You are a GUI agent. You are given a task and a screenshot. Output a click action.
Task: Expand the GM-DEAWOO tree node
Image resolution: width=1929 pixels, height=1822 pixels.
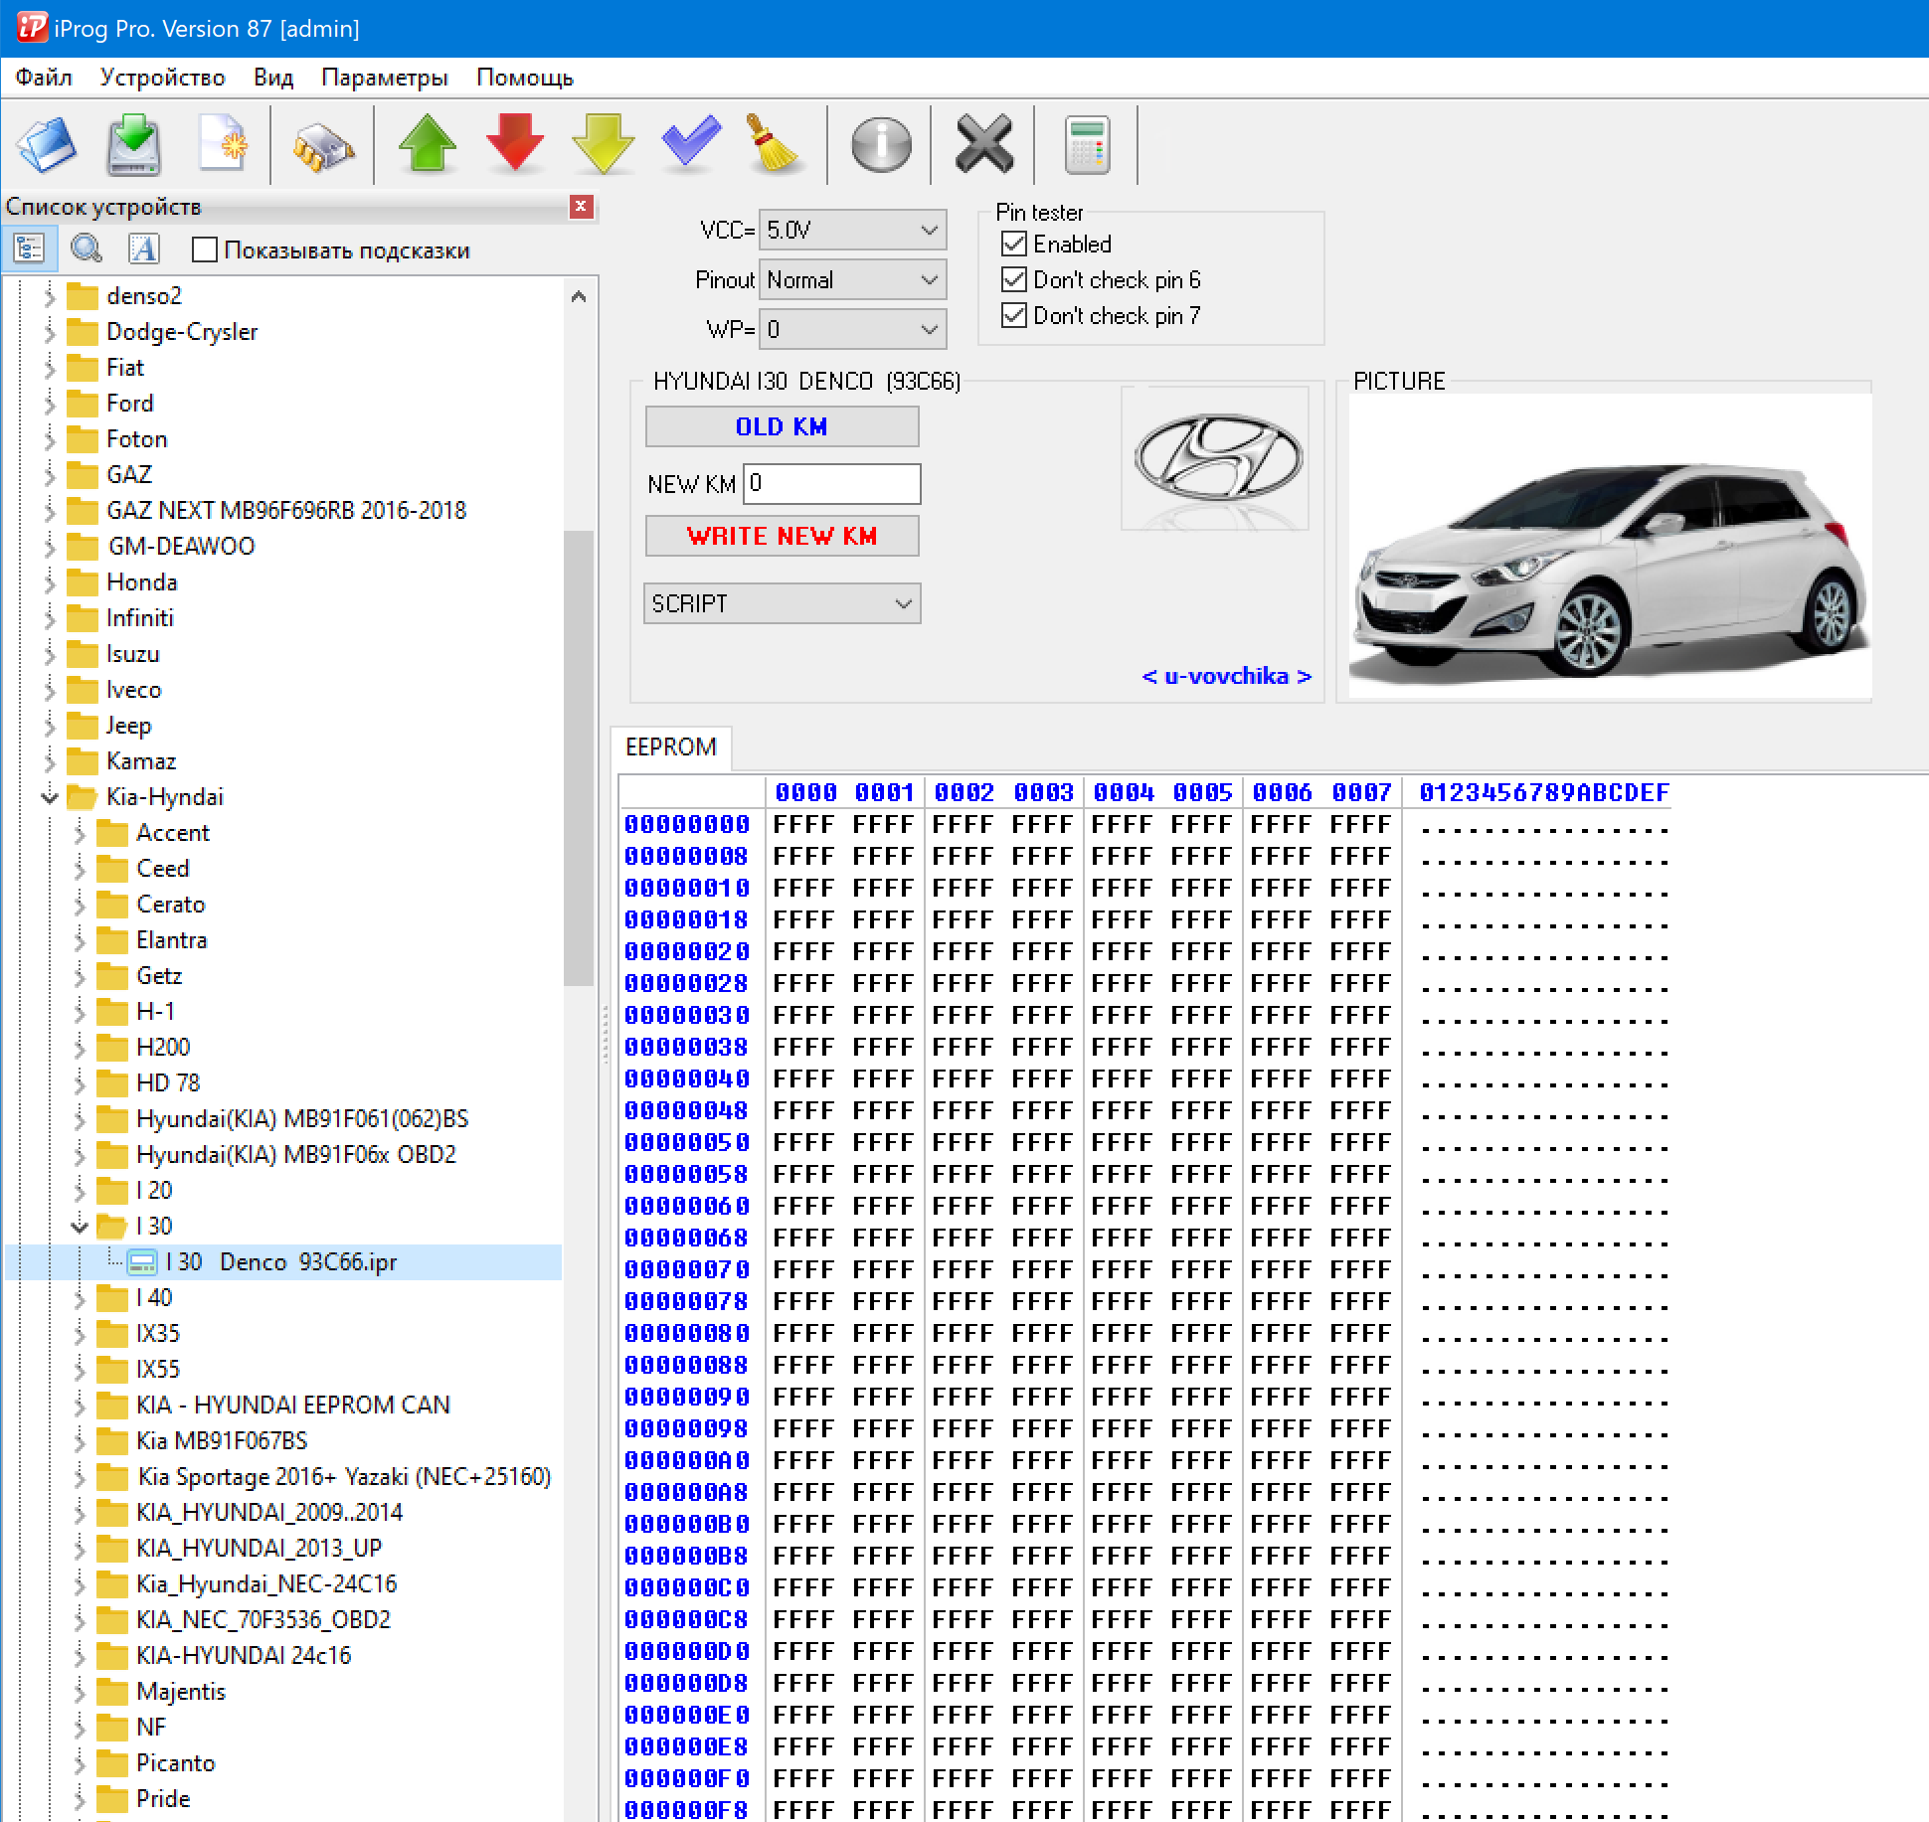[x=49, y=546]
